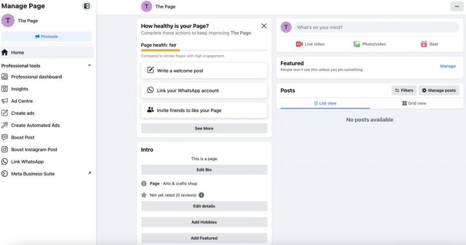The height and width of the screenshot is (245, 466).
Task: Click the external link arrow for Meta Business Suite
Action: [90, 173]
